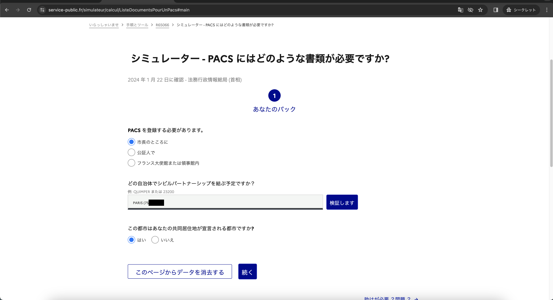Click the translate page icon

[460, 10]
